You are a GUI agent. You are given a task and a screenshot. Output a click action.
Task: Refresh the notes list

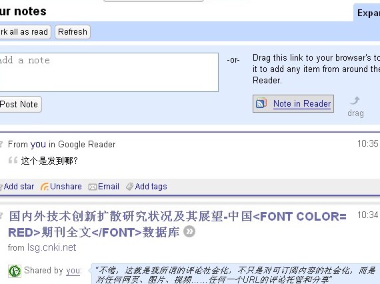[x=73, y=32]
